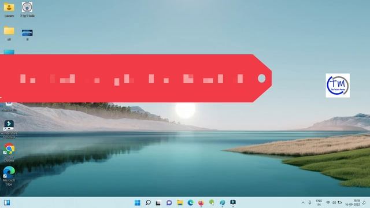
Task: Open the blue-green globe app on the taskbar
Action: 222,203
